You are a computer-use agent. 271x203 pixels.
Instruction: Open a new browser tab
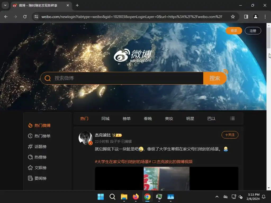tap(77, 5)
